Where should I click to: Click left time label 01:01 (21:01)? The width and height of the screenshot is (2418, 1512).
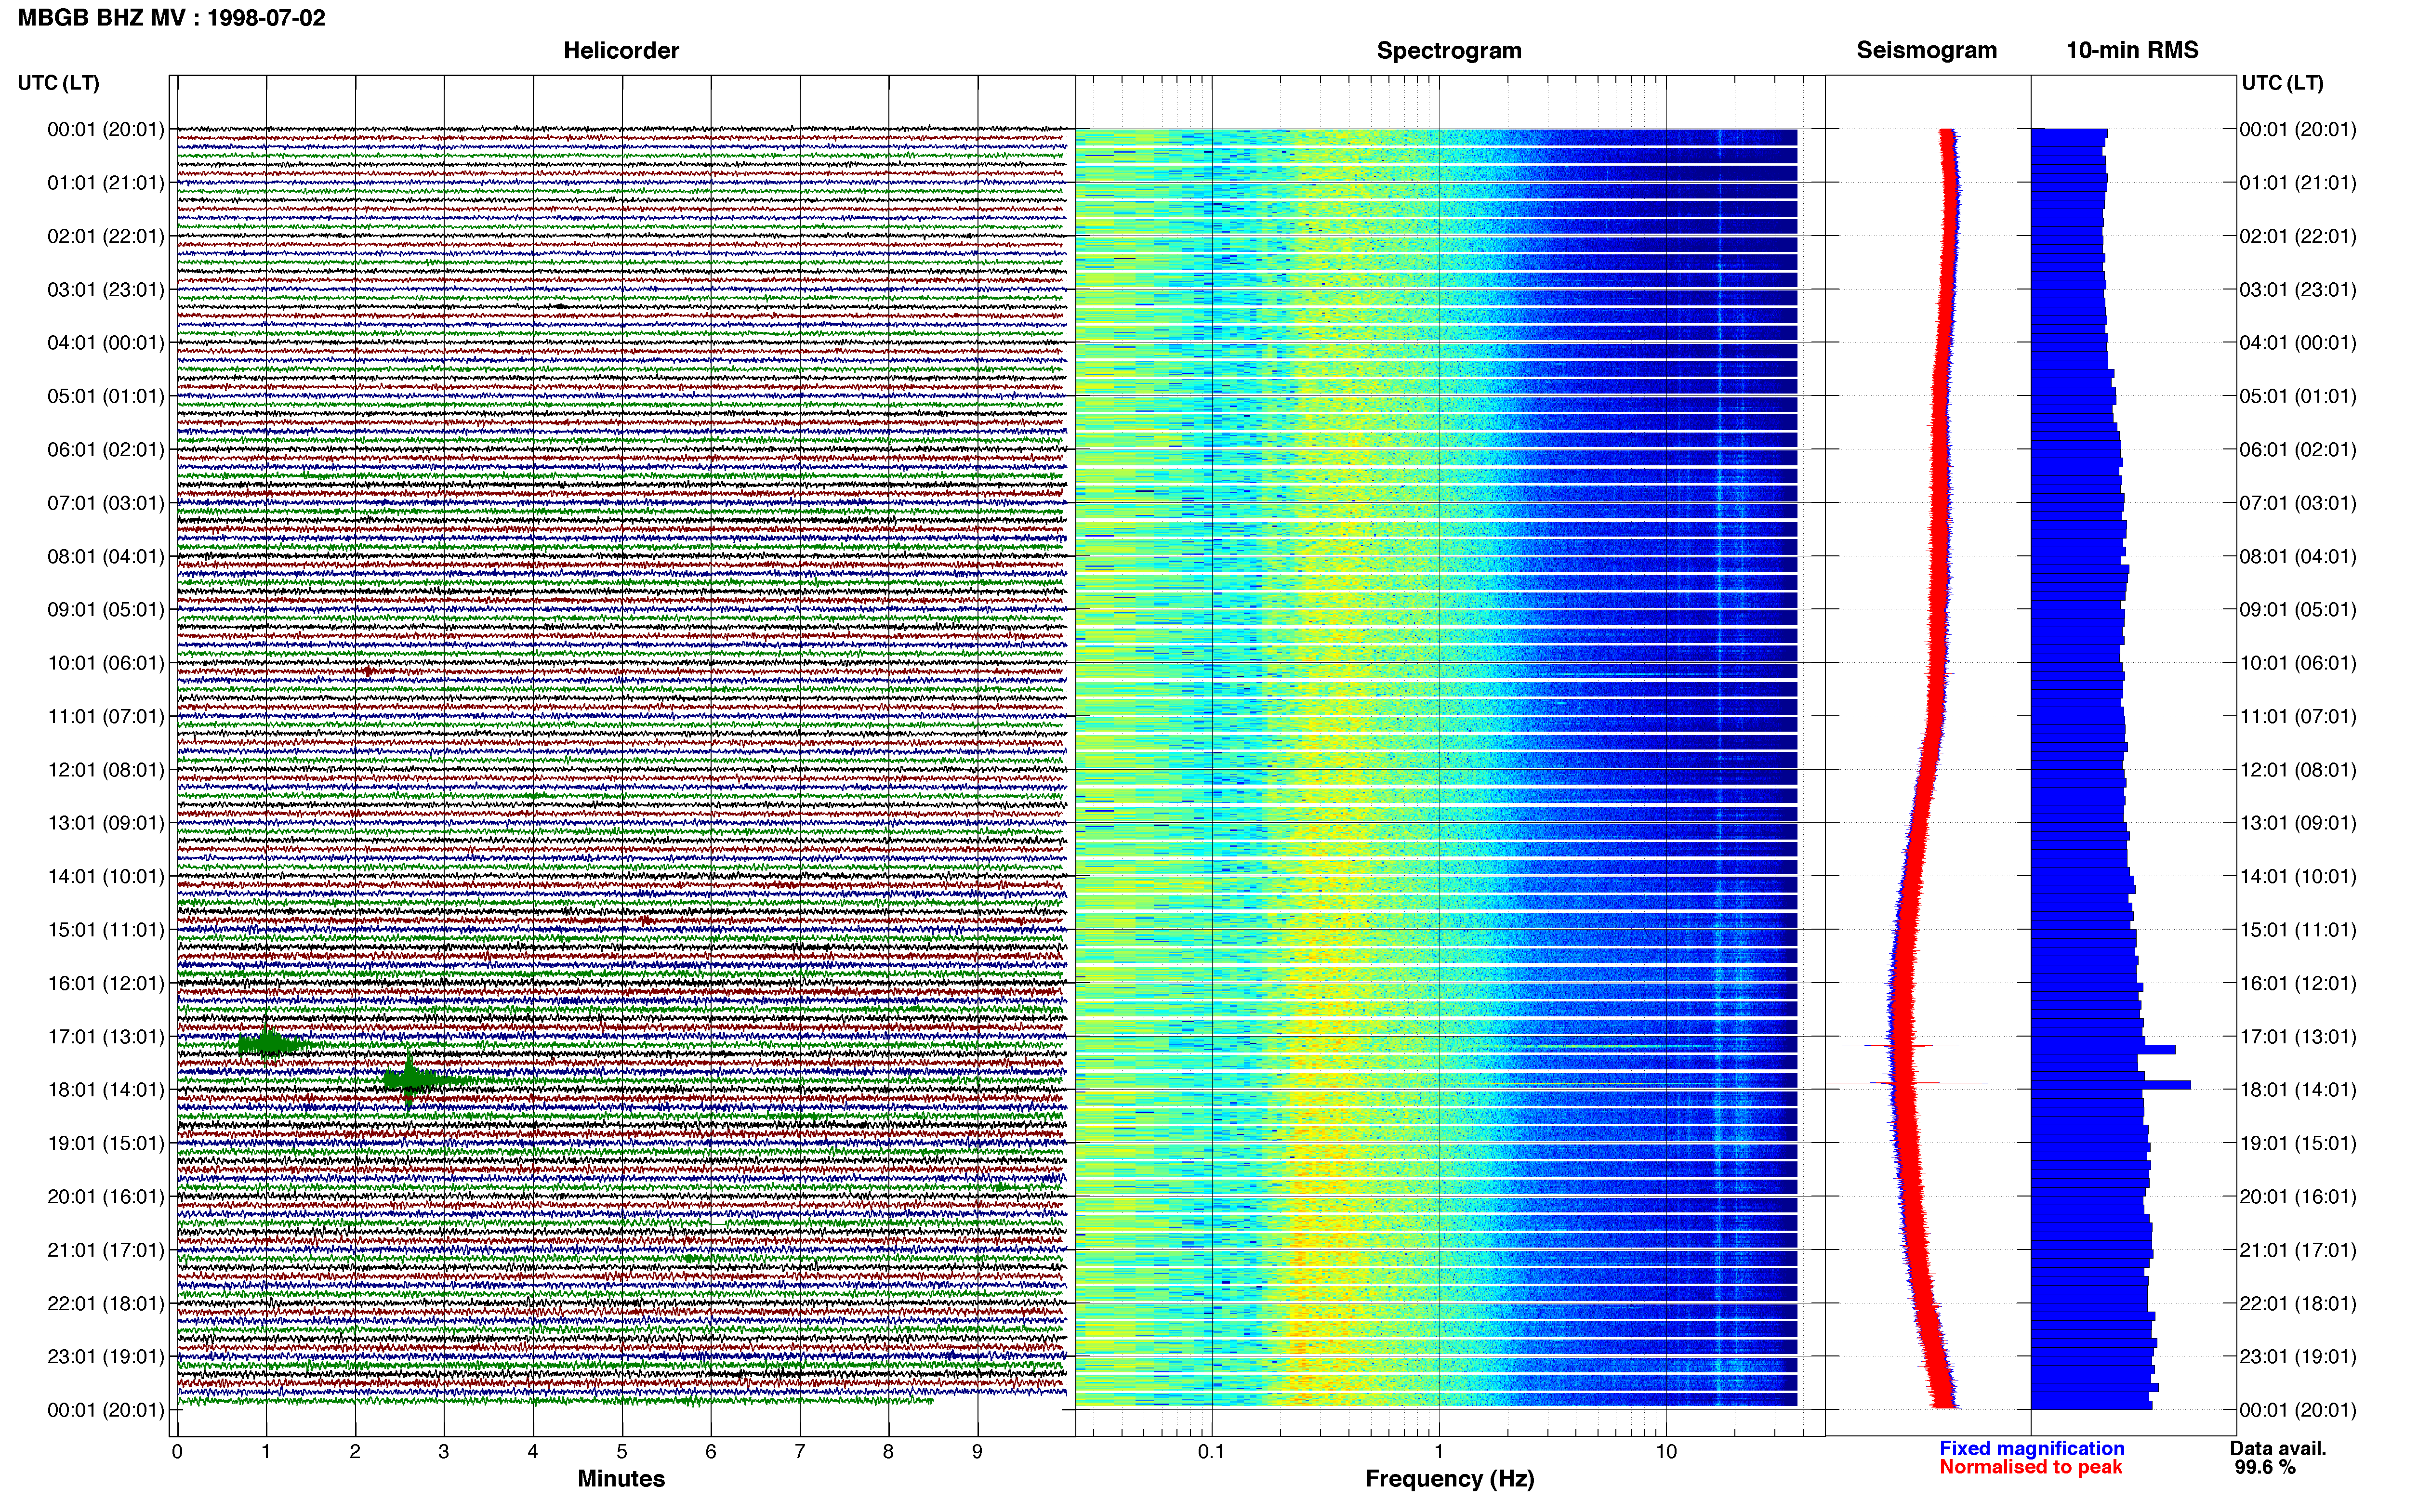pos(105,182)
